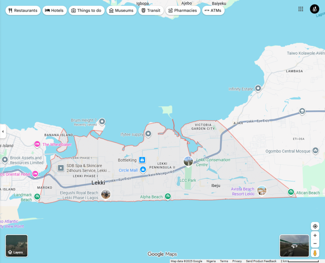Open the Layers map type thumbnail

point(17,246)
